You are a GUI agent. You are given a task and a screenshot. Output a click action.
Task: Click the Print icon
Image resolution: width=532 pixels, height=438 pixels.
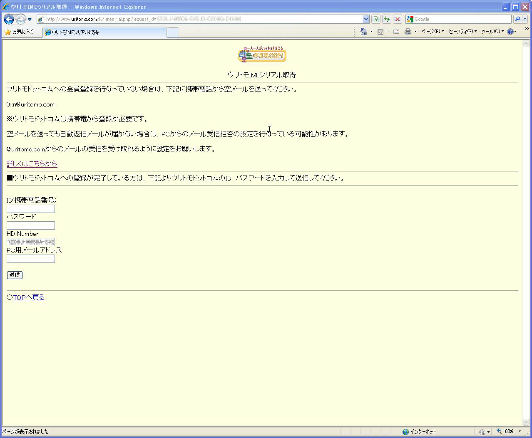coord(408,32)
